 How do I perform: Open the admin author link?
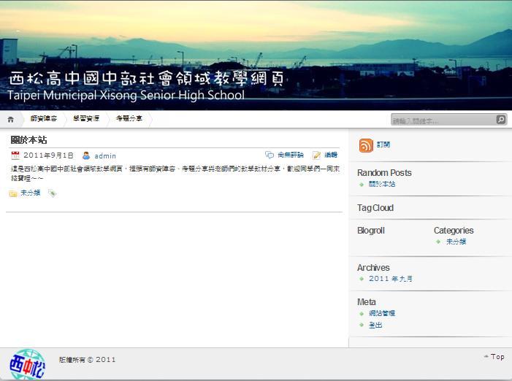tap(105, 156)
